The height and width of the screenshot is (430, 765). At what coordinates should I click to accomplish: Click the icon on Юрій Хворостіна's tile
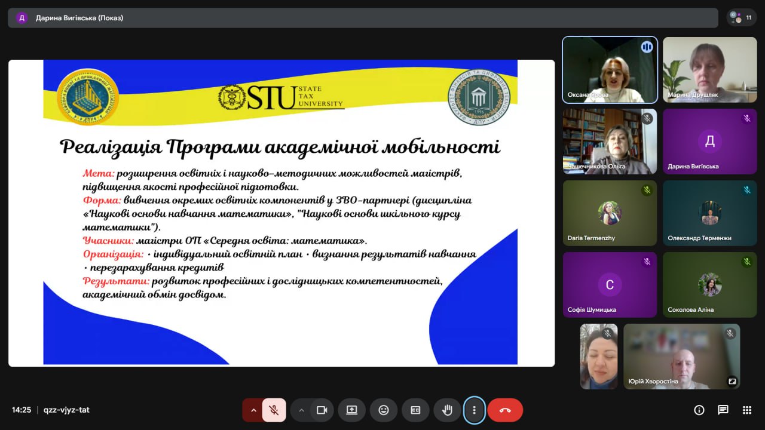(732, 381)
